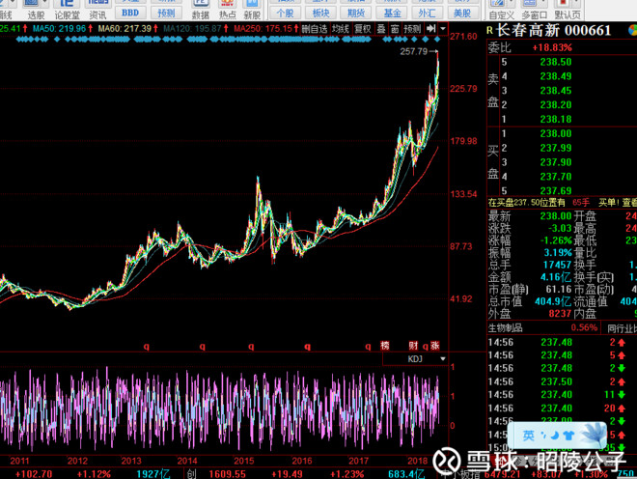Click the 长春高新 000661 stock title
The image size is (637, 479).
(x=553, y=31)
